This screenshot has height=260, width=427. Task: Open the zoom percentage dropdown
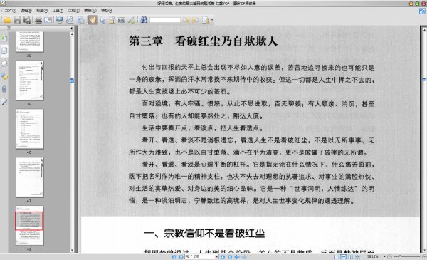[x=384, y=256]
